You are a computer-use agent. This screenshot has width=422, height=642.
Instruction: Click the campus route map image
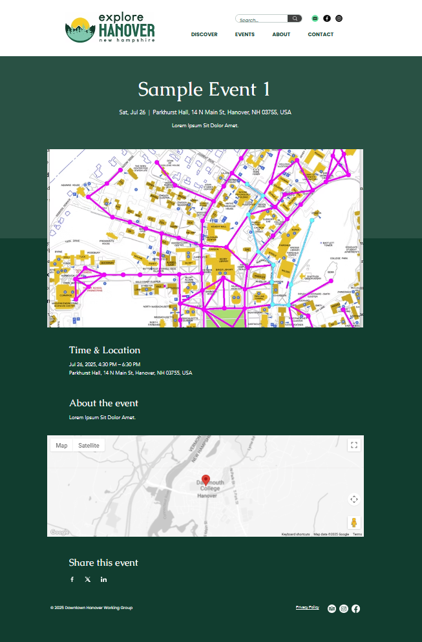(206, 238)
